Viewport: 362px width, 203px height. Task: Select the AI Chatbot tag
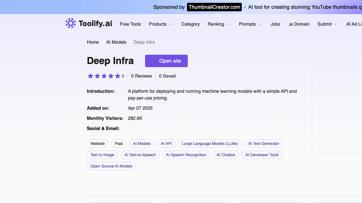[226, 155]
